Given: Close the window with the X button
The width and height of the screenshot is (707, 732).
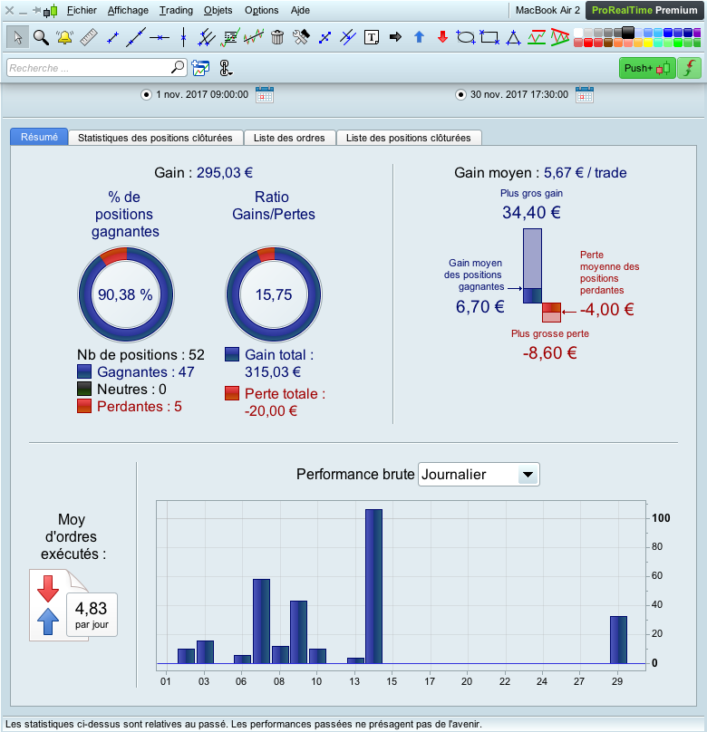Looking at the screenshot, I should click(9, 10).
